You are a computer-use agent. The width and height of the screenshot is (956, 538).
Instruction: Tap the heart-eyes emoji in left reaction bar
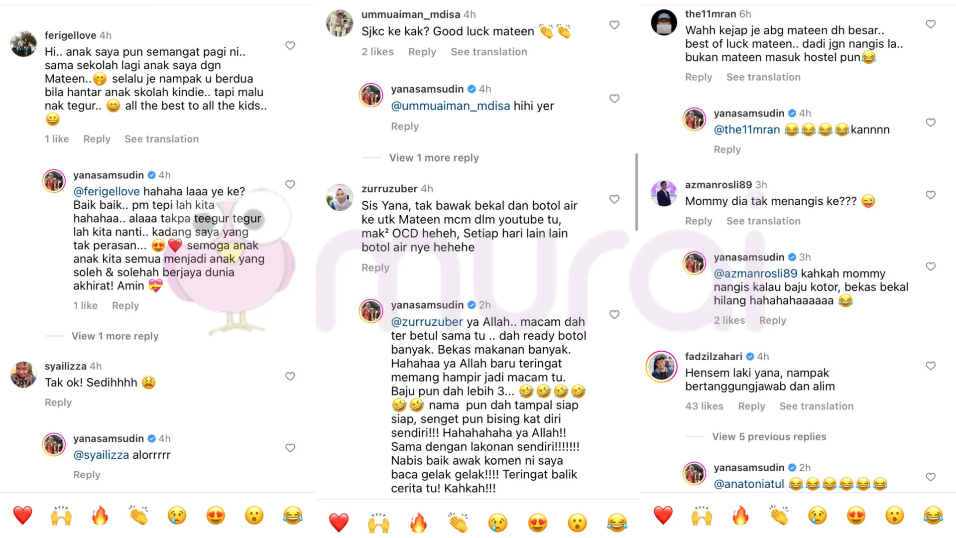(216, 516)
